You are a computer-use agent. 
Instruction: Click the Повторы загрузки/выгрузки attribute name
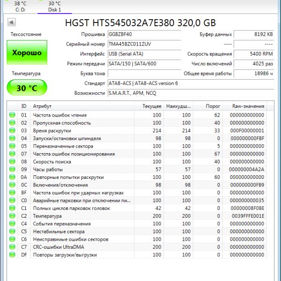pyautogui.click(x=65, y=255)
